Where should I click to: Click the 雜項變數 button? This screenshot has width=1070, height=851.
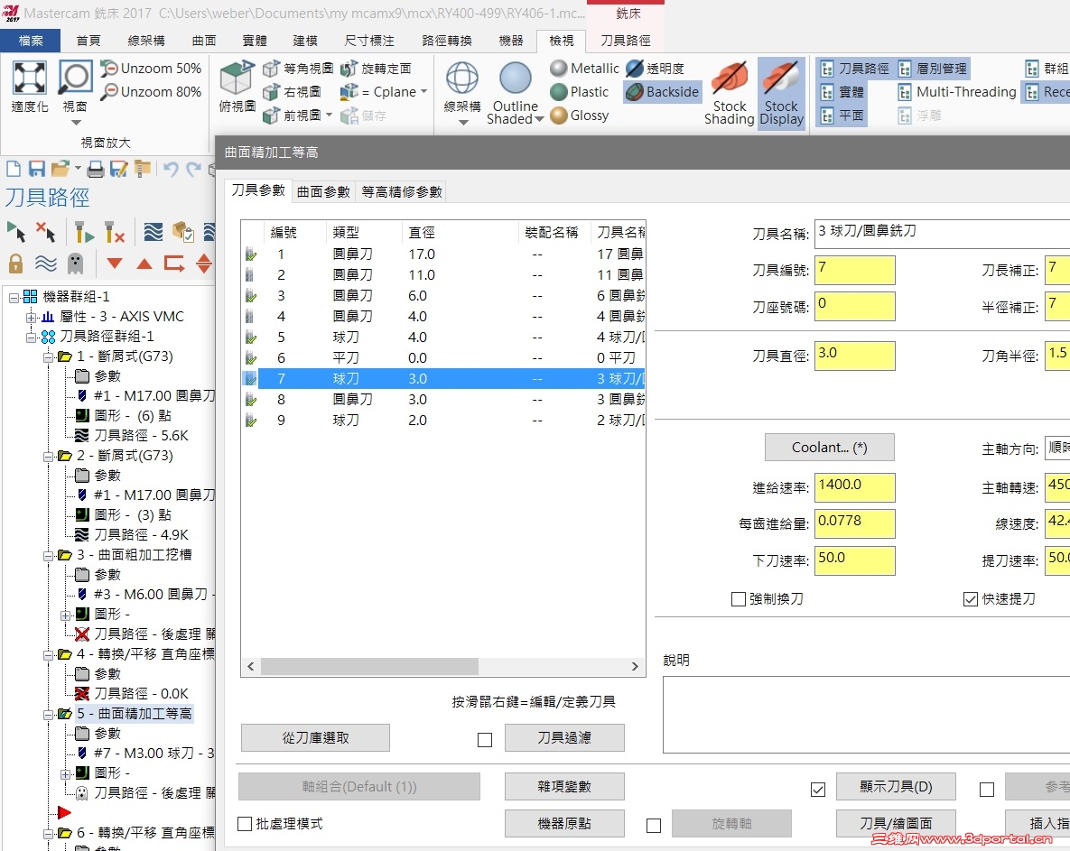tap(564, 786)
